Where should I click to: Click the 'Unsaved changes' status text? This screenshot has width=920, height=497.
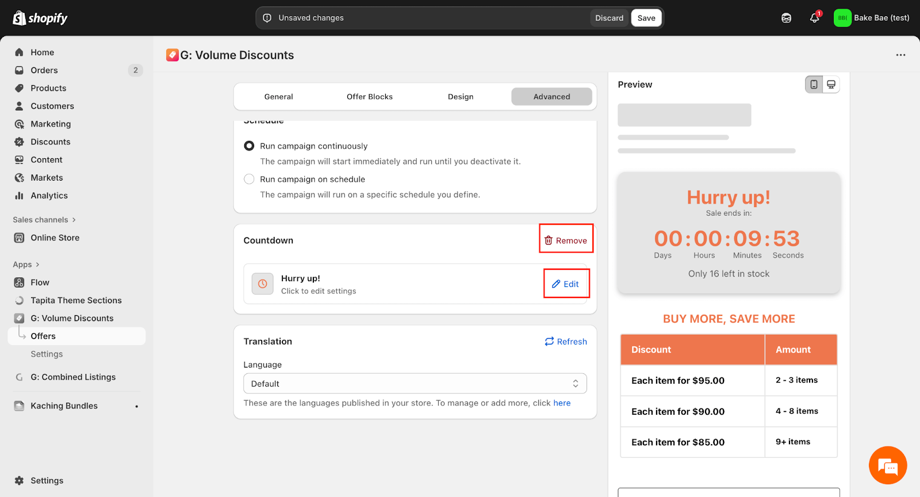(311, 18)
